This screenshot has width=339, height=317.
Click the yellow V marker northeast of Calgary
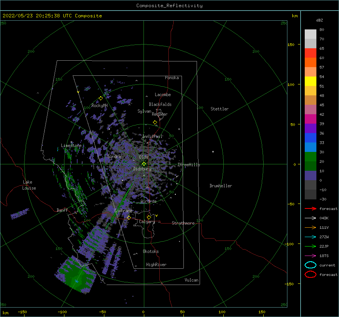click(157, 216)
